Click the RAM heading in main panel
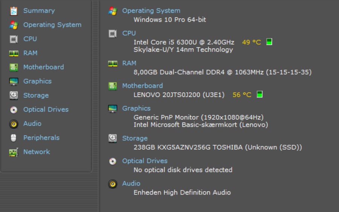 (x=129, y=63)
